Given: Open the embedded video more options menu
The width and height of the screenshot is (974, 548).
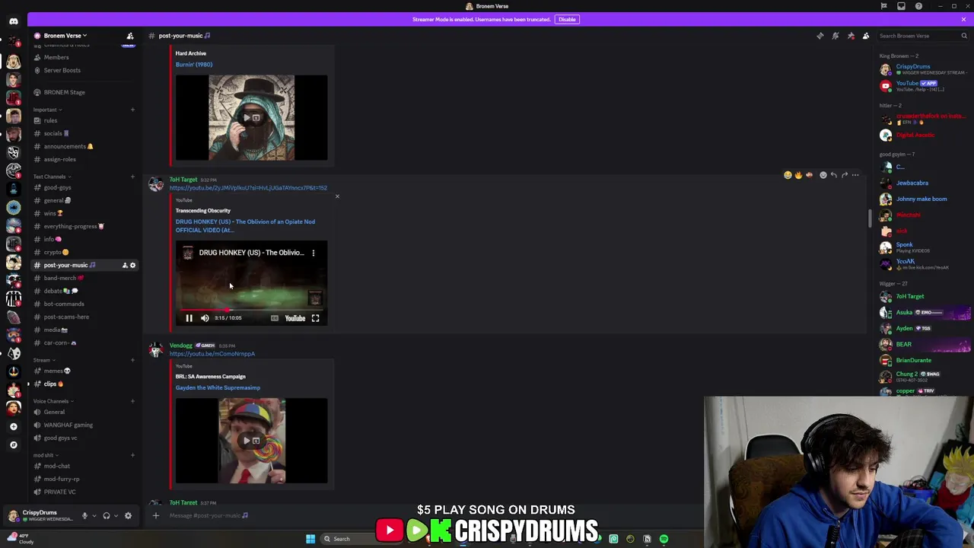Looking at the screenshot, I should [313, 253].
